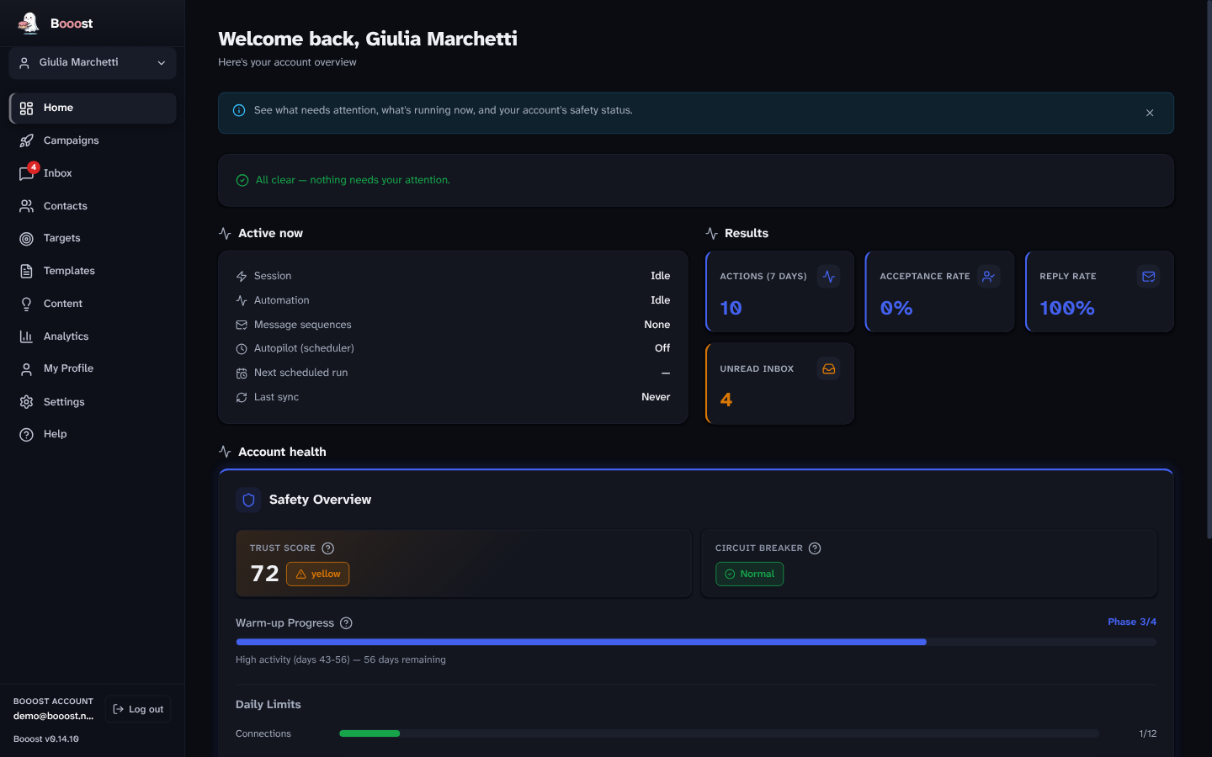
Task: Open the Analytics page
Action: click(x=93, y=336)
